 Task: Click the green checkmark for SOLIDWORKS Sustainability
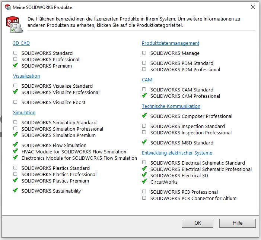tap(15, 190)
